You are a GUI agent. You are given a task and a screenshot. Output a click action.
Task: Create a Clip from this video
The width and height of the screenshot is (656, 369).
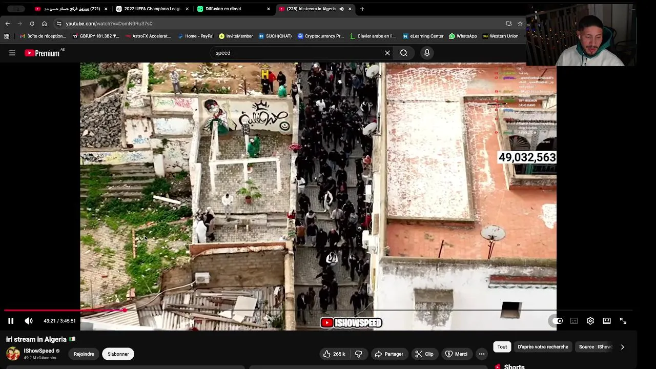pyautogui.click(x=424, y=354)
